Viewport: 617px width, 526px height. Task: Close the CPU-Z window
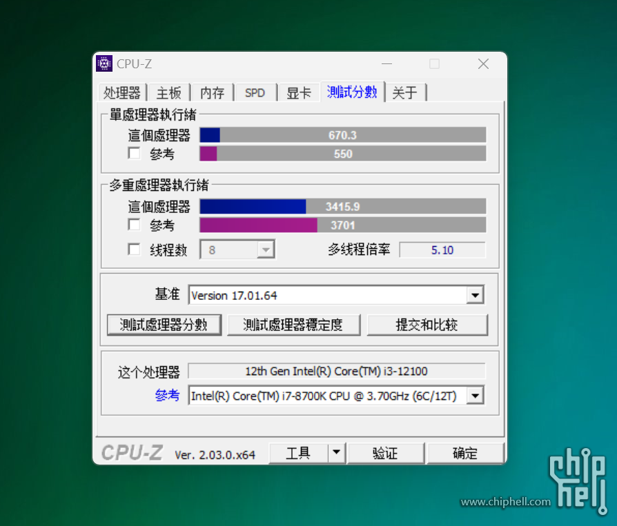[483, 63]
